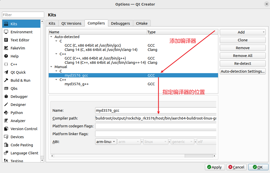Open the Build & Run hammer icon
This screenshot has height=173, width=270.
click(6, 80)
